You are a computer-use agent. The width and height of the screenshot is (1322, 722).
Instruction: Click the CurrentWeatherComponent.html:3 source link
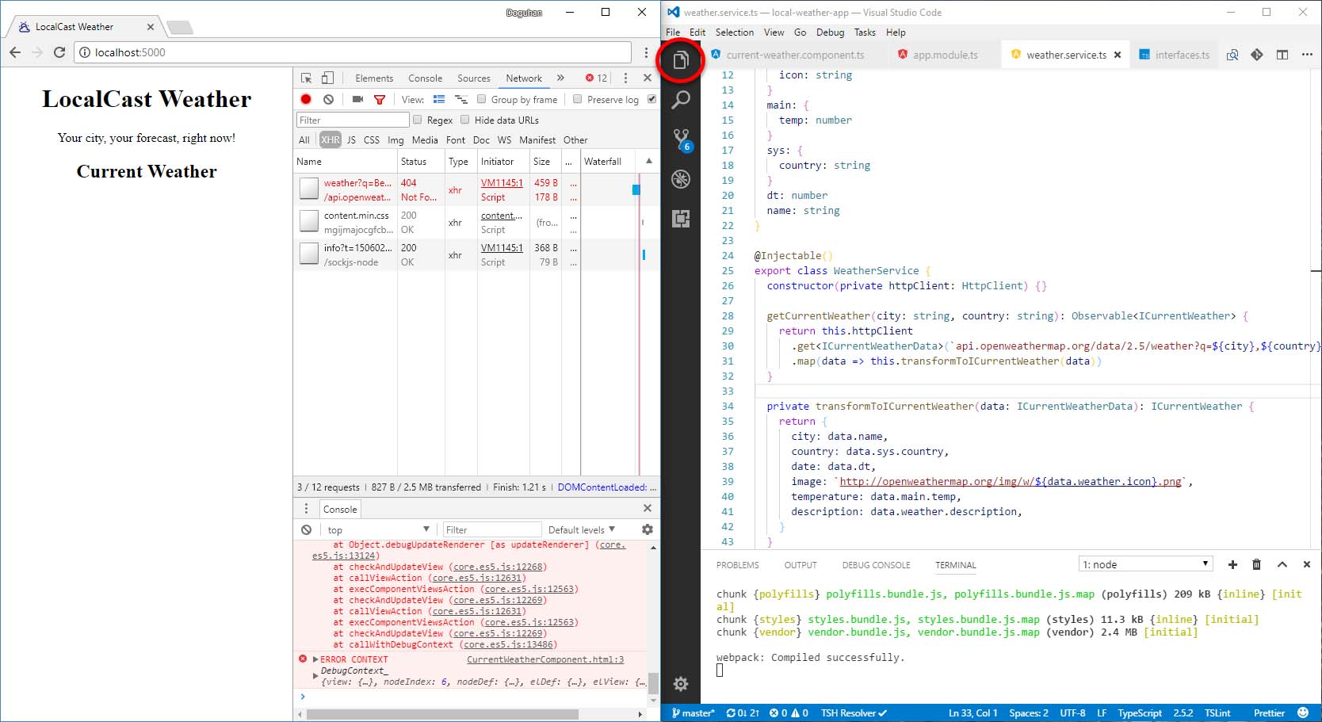pos(544,659)
